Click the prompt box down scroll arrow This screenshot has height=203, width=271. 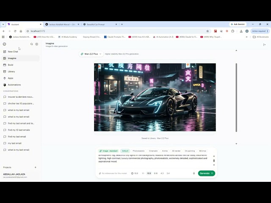tap(214, 165)
